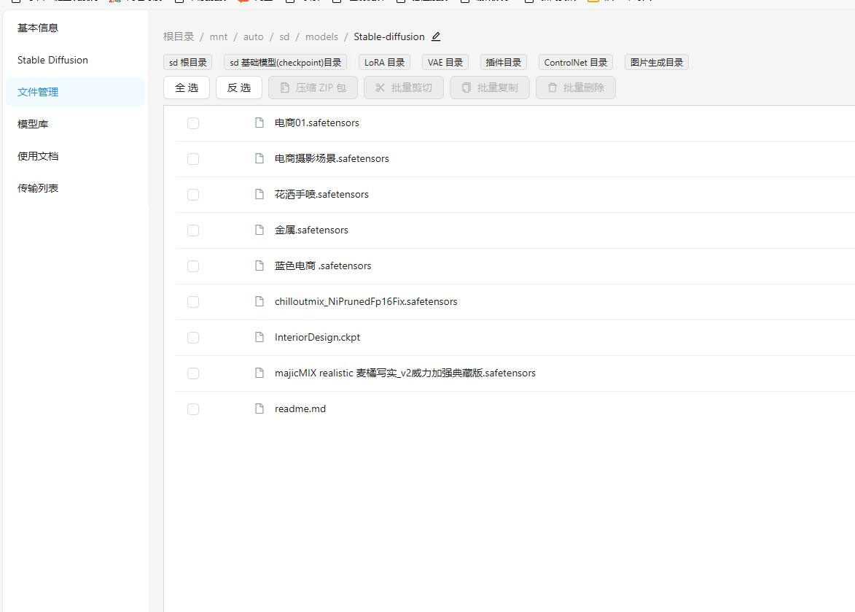This screenshot has height=612, width=855.
Task: Click the file icon beside 花洒手喷.safetensors
Action: [259, 195]
